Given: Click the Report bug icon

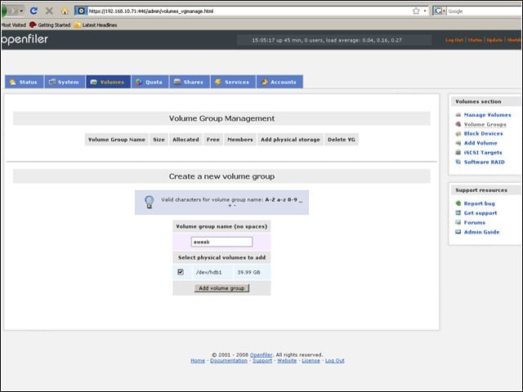Looking at the screenshot, I should (458, 203).
